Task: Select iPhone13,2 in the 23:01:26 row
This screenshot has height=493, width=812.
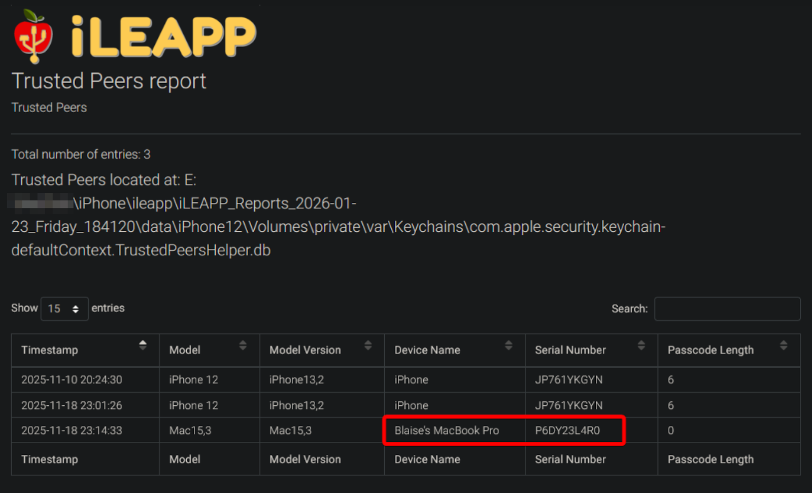Action: coord(296,405)
